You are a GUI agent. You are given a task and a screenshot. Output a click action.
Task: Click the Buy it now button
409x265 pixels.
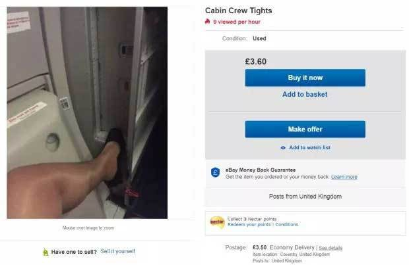coord(305,78)
